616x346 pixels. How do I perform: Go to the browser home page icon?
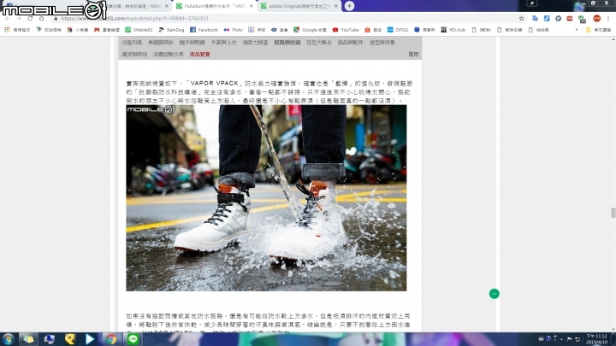click(42, 19)
